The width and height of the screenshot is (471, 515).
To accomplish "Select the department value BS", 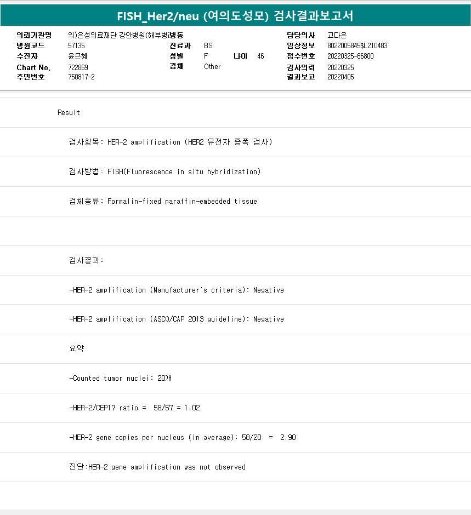I will coord(208,45).
